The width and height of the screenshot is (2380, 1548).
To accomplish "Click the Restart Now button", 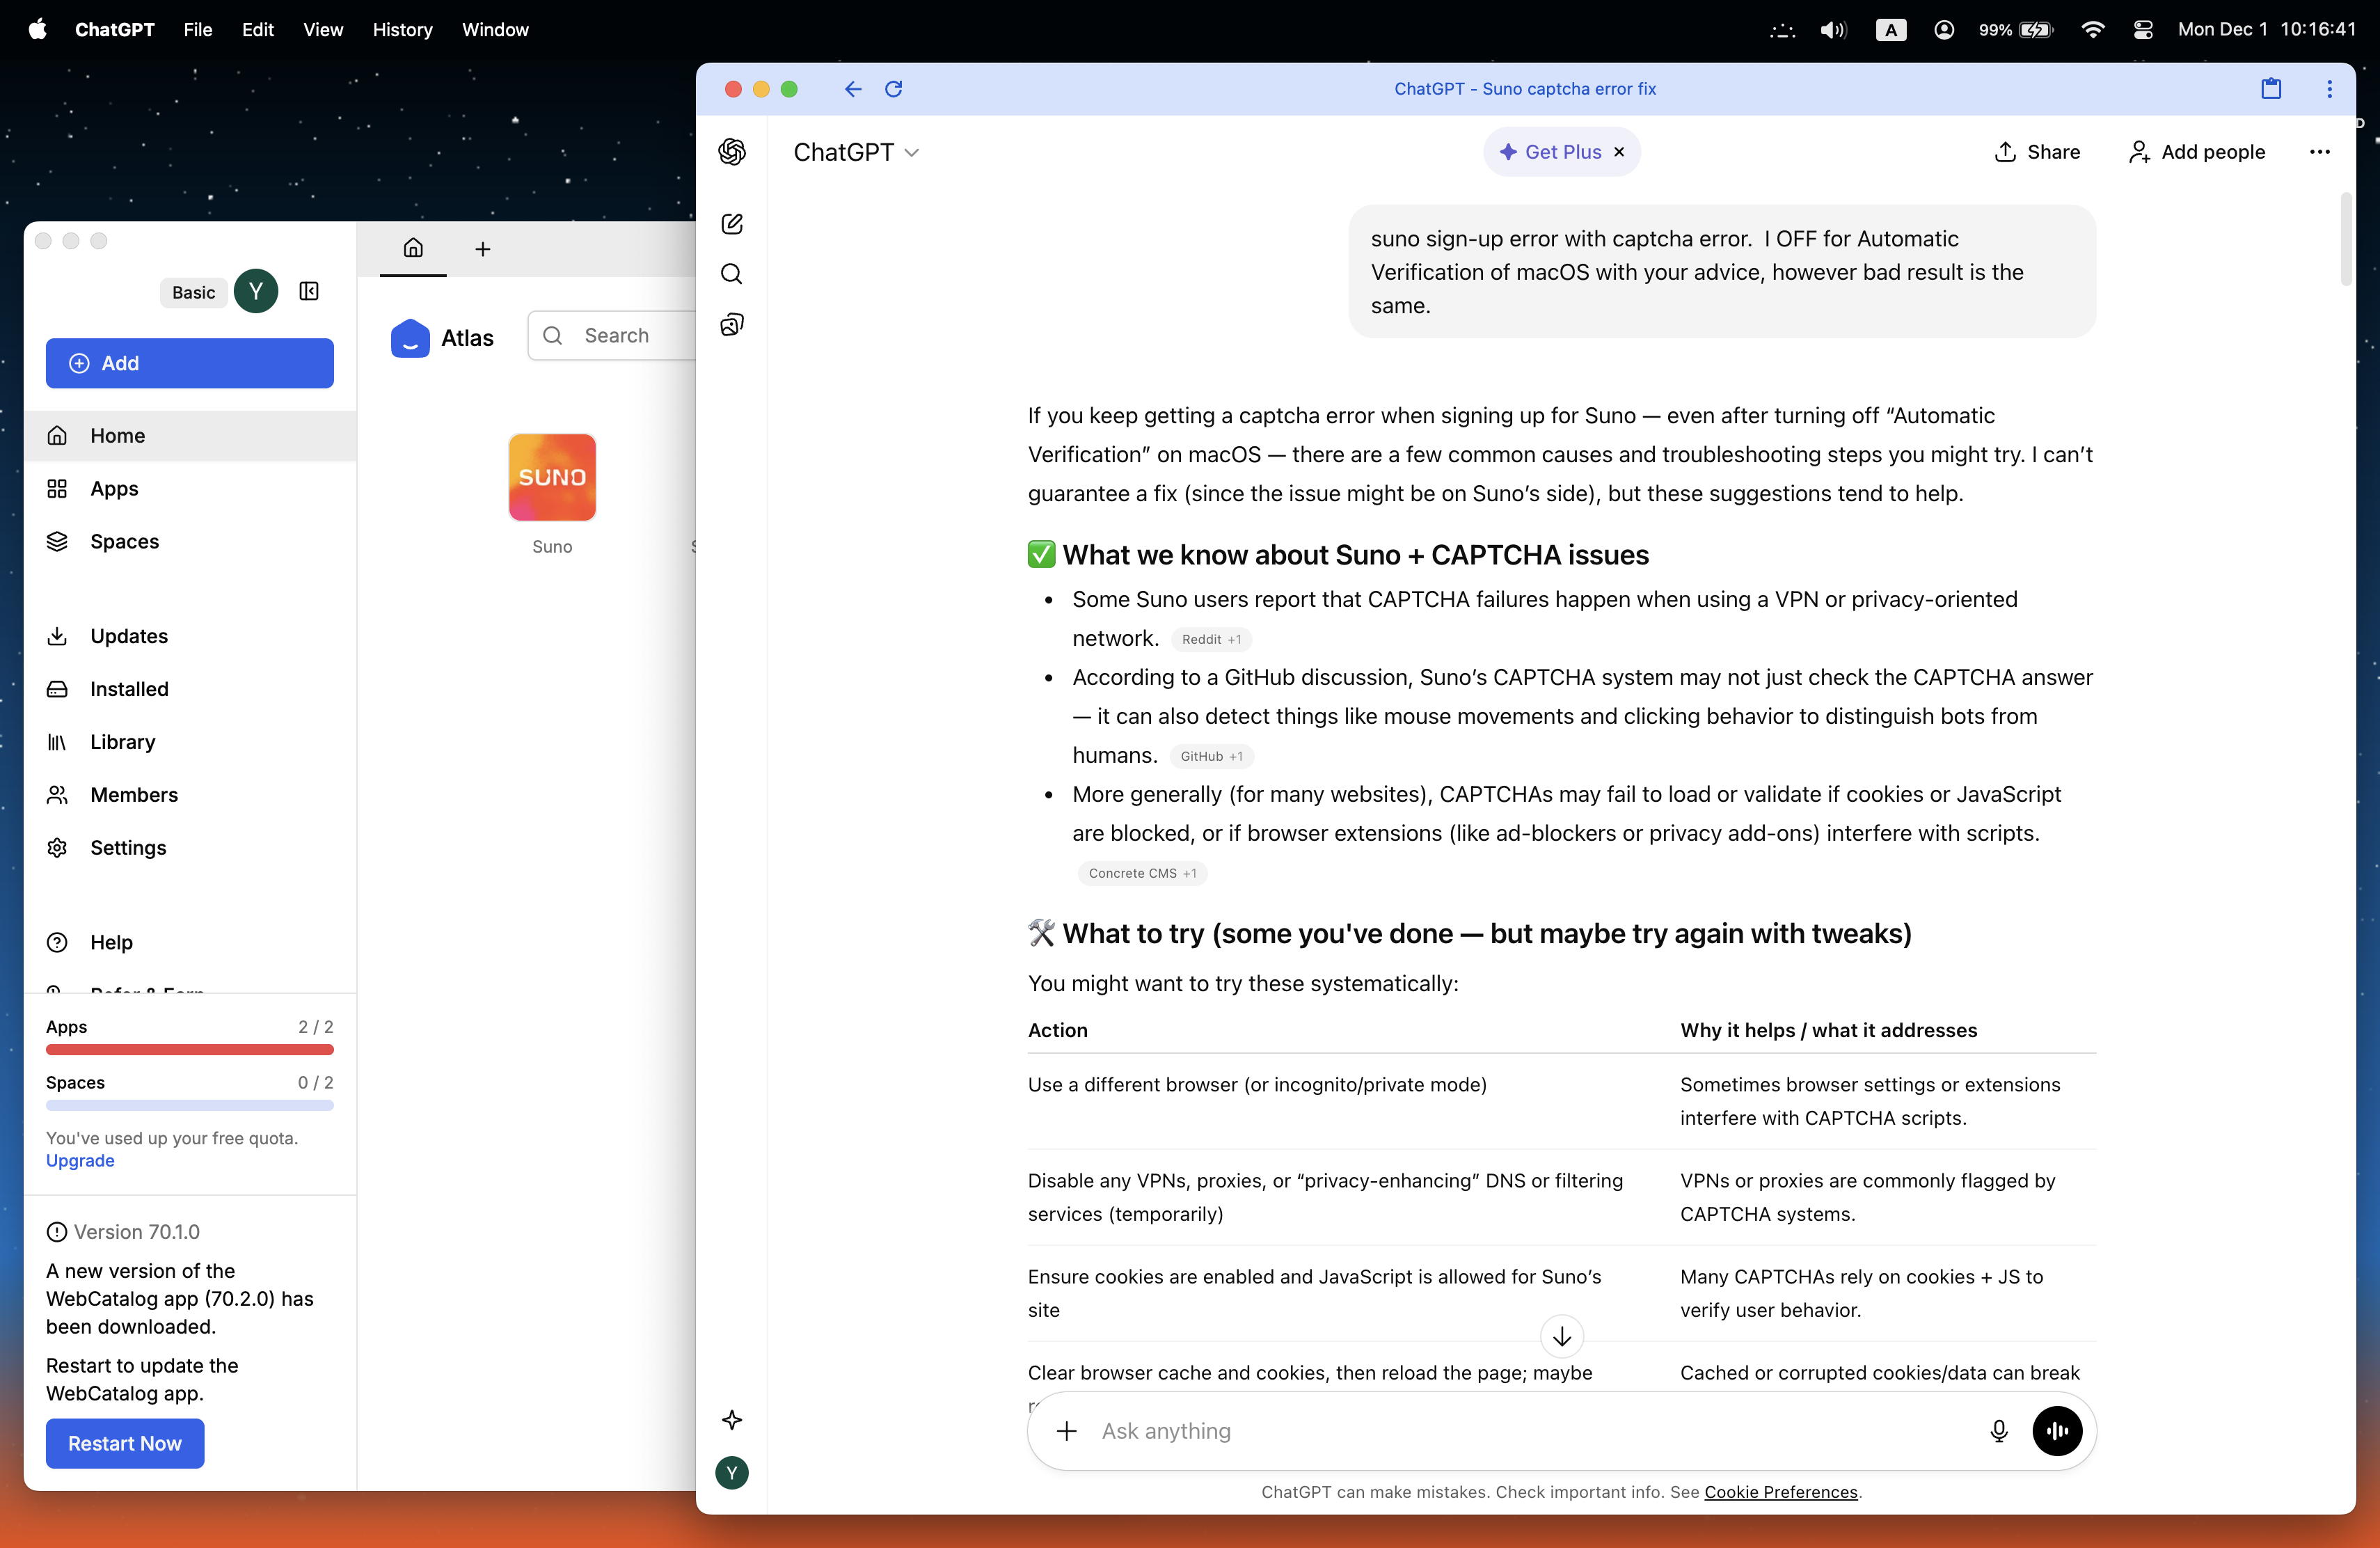I will click(x=125, y=1443).
